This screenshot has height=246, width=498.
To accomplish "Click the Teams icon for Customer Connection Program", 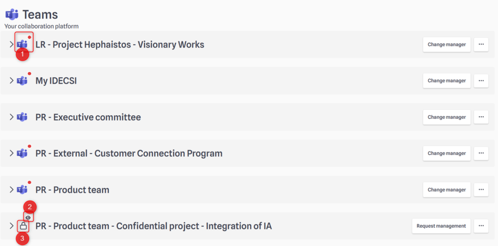I will point(22,153).
